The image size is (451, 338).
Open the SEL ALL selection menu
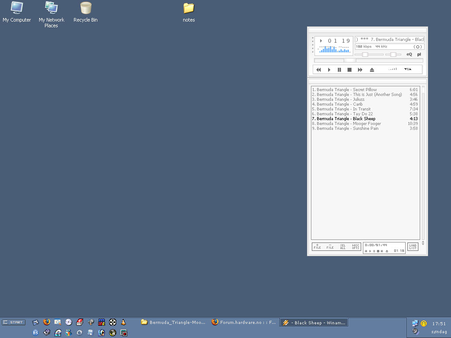point(343,246)
